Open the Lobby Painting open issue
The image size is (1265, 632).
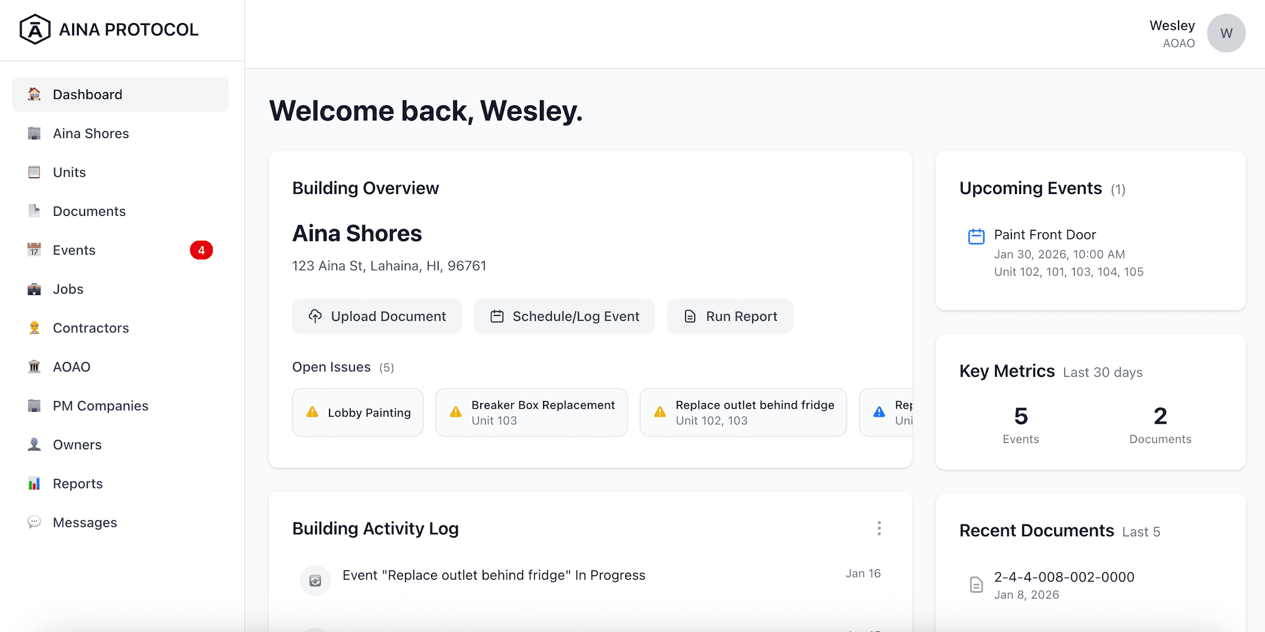tap(357, 412)
